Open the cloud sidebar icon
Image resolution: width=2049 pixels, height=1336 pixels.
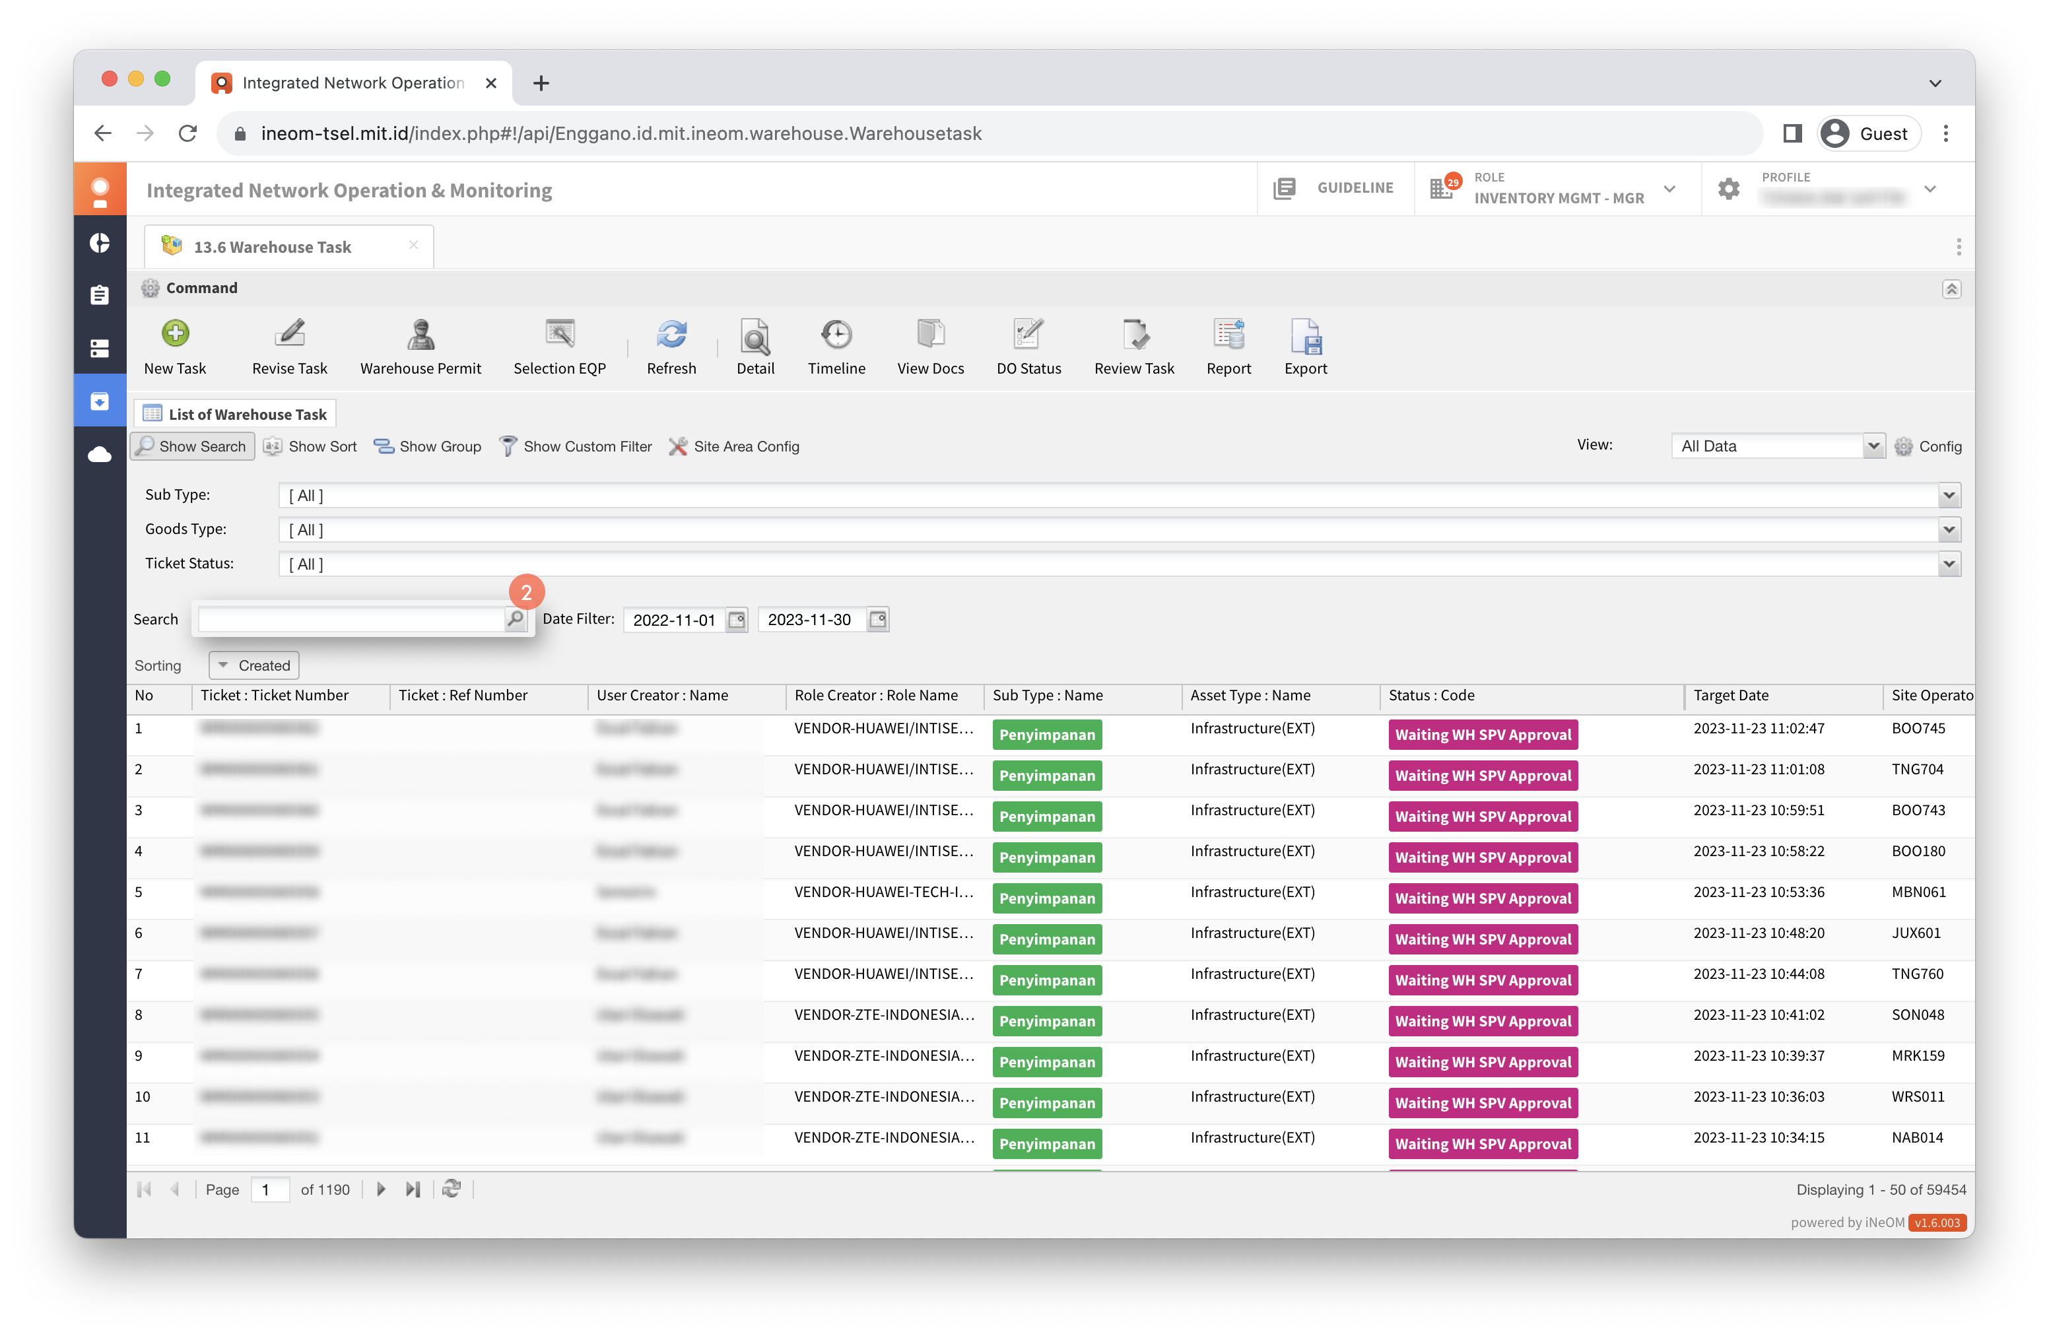tap(100, 453)
